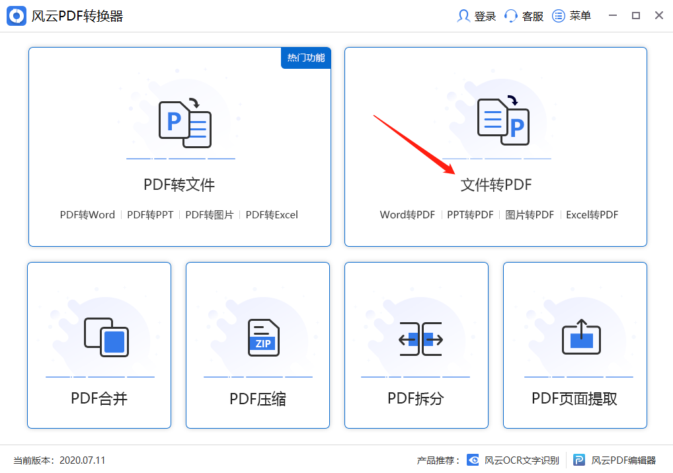Click the 产品推荐 label

tap(438, 460)
